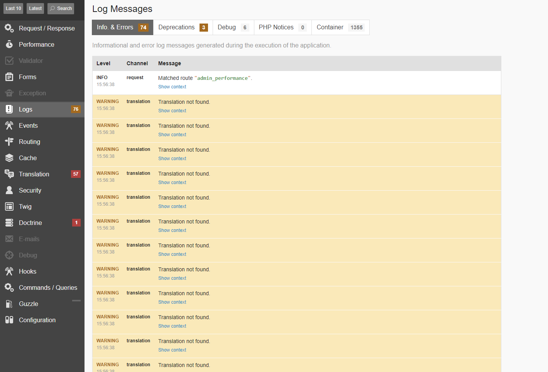548x372 pixels.
Task: Click the Logs exclamation icon
Action: click(x=9, y=109)
